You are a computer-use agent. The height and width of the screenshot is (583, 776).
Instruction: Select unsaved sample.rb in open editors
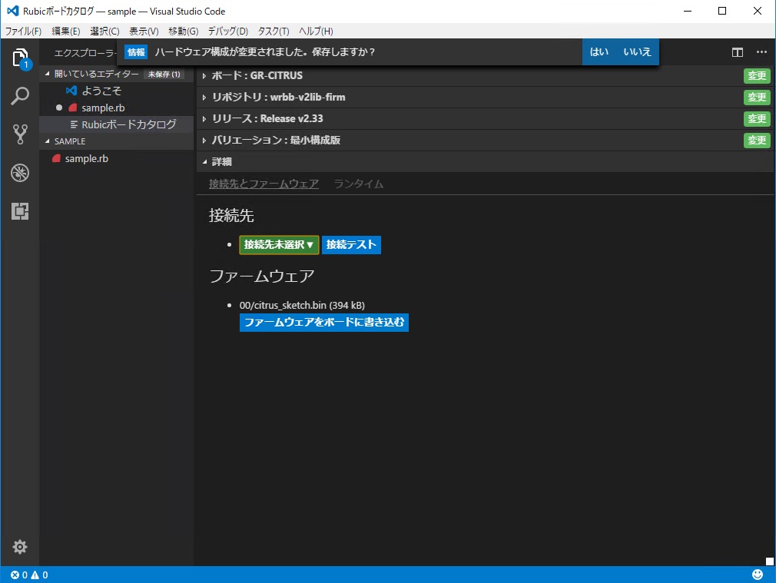(116, 108)
